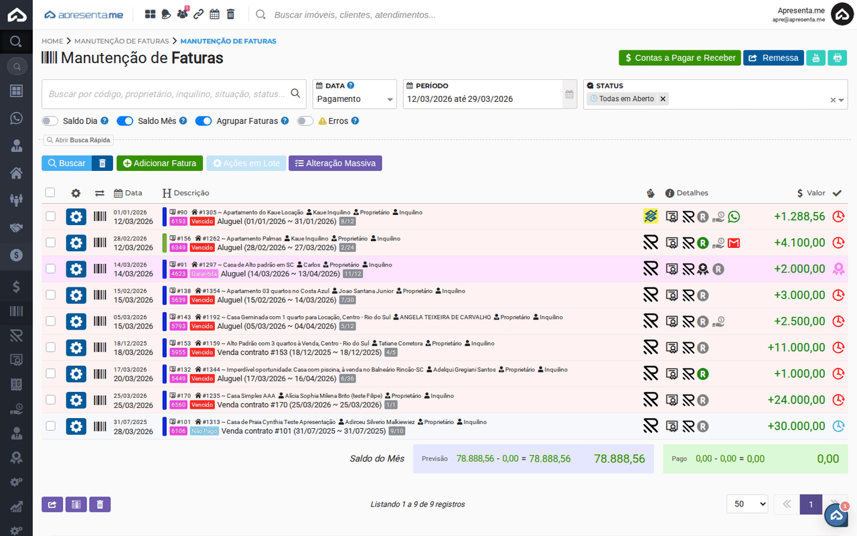The width and height of the screenshot is (857, 536).
Task: Disable the Agrupar Faturas toggle
Action: (x=204, y=121)
